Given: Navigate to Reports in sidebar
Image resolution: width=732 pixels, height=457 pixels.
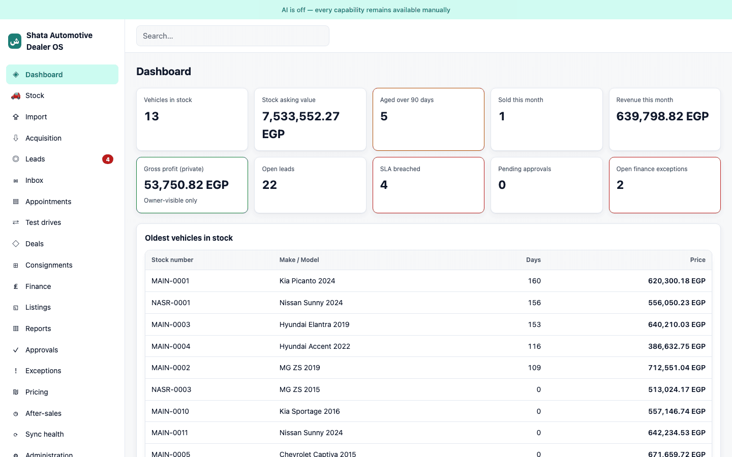Looking at the screenshot, I should coord(62,329).
